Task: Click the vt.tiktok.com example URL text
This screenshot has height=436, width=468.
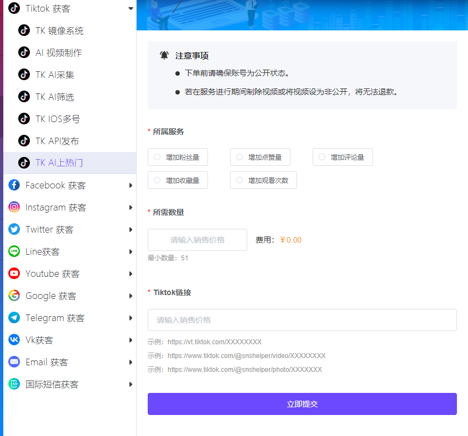Action: click(215, 342)
